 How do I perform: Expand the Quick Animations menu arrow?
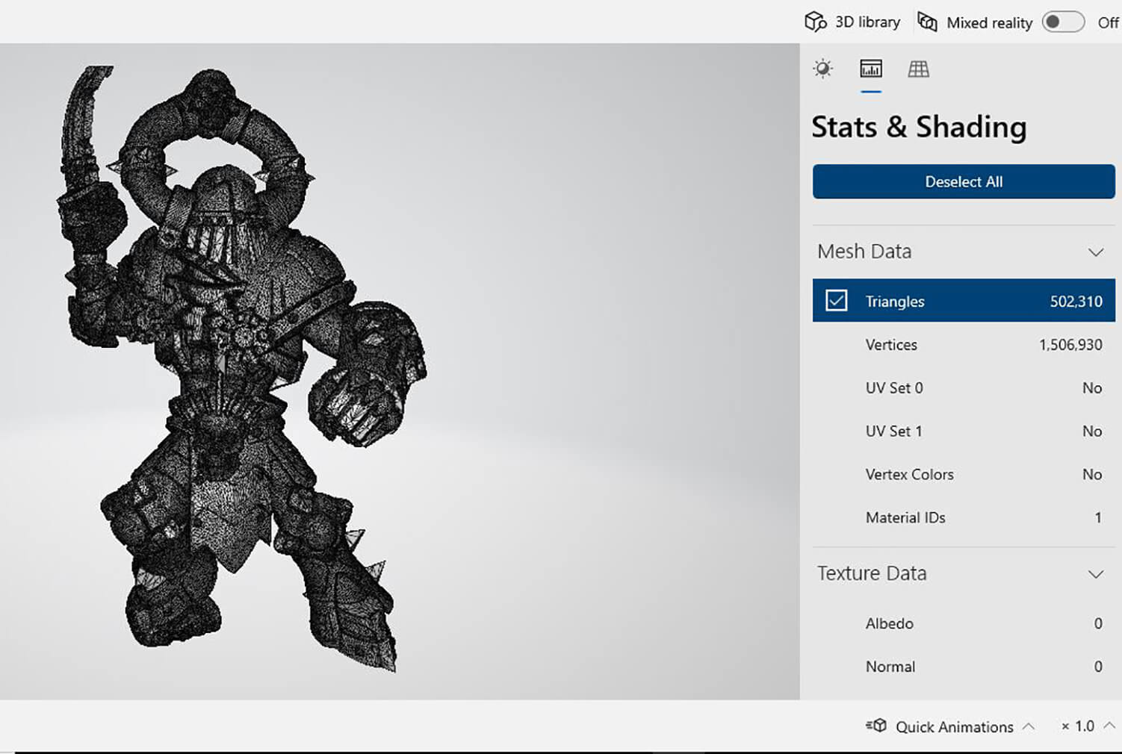(x=1029, y=726)
